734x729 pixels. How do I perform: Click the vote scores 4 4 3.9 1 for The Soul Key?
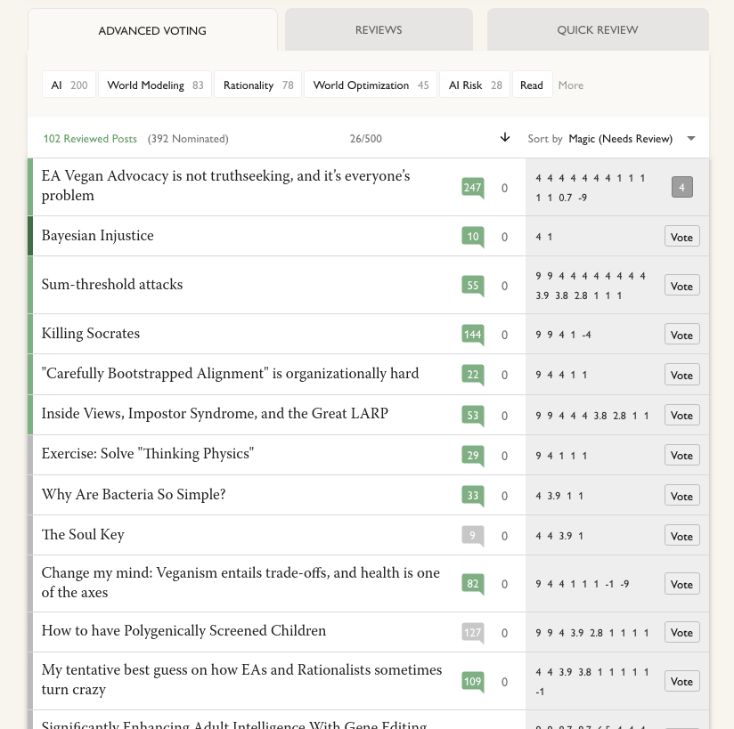pos(559,536)
